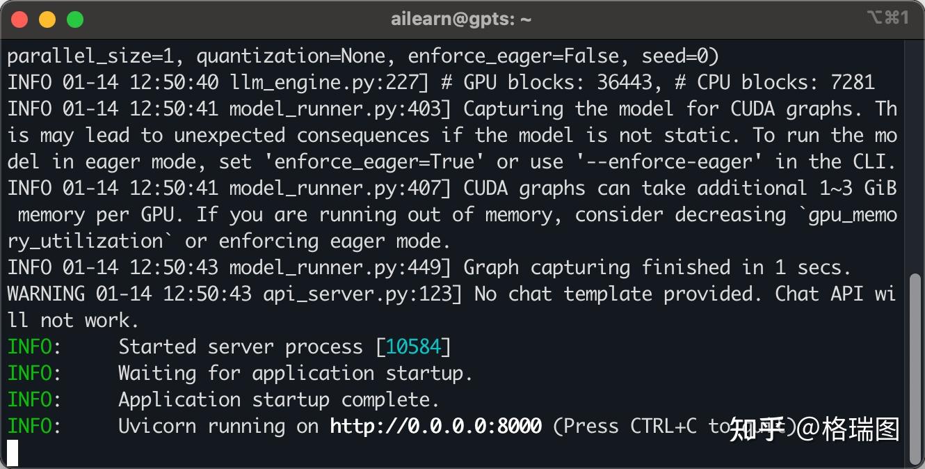Click the WARNING label in the log
The image size is (925, 469).
click(x=46, y=294)
